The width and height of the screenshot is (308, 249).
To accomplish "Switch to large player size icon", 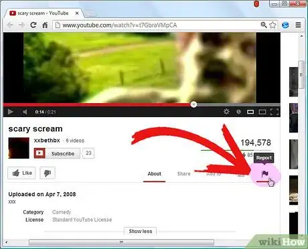I will [262, 112].
